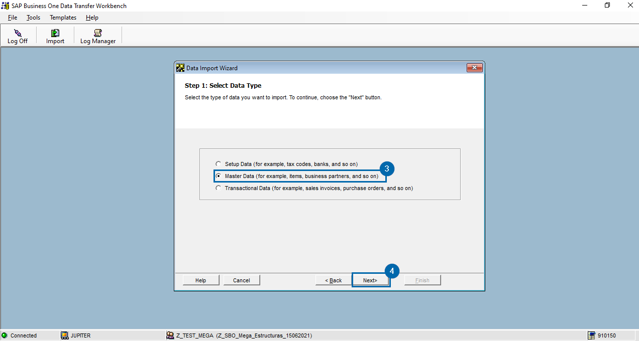
Task: Click the JUPITER server name in status bar
Action: click(x=81, y=335)
